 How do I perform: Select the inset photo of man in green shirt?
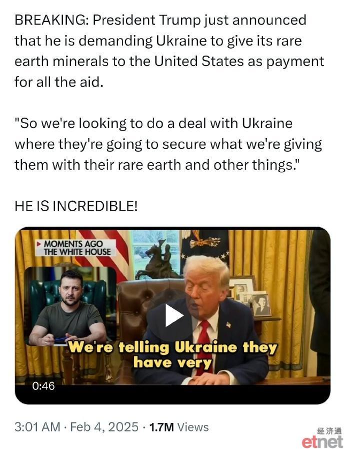(x=70, y=306)
